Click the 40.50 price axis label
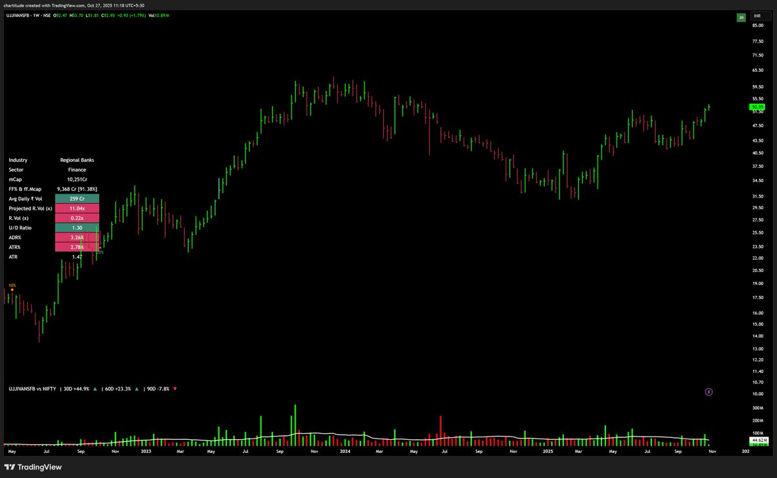 (x=756, y=153)
